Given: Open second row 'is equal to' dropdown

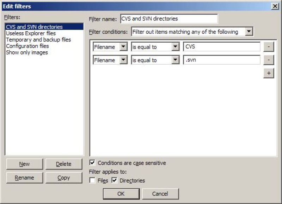Looking at the screenshot, I should pyautogui.click(x=175, y=60).
